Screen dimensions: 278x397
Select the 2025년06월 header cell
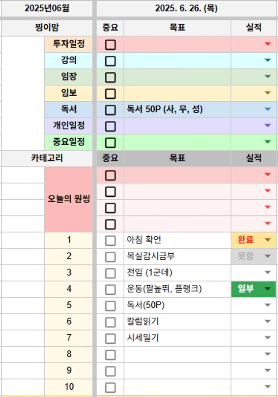(x=47, y=9)
